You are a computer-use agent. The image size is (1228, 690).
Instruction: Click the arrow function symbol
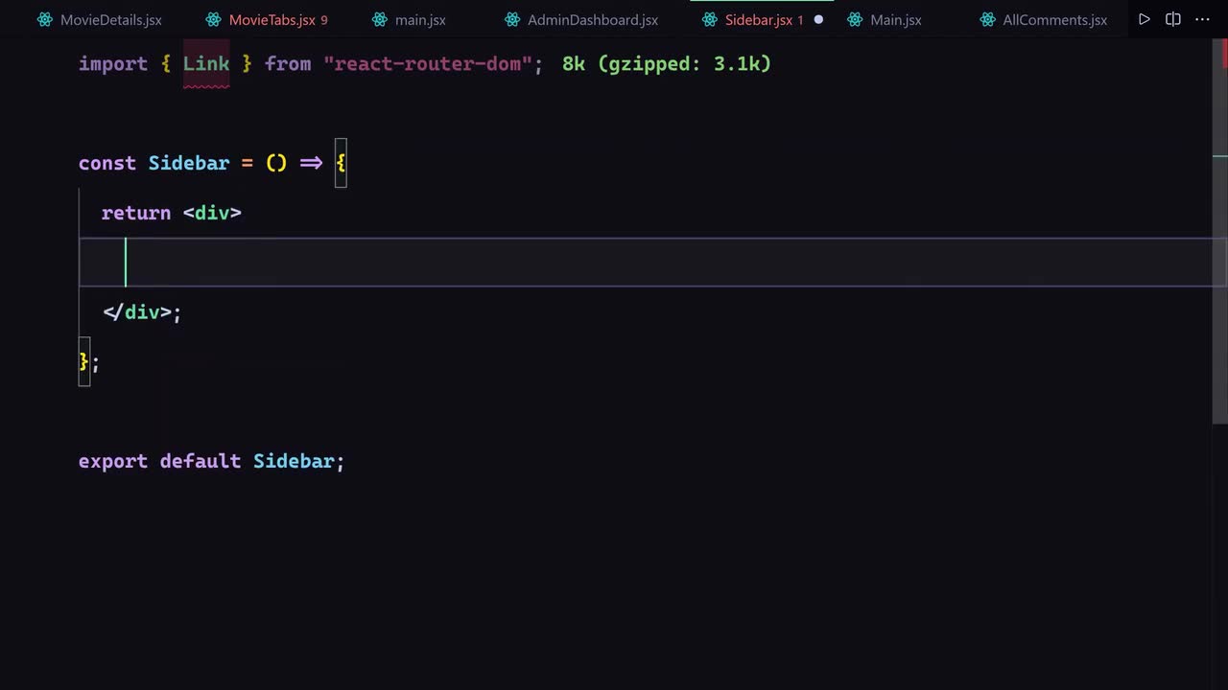click(x=311, y=163)
